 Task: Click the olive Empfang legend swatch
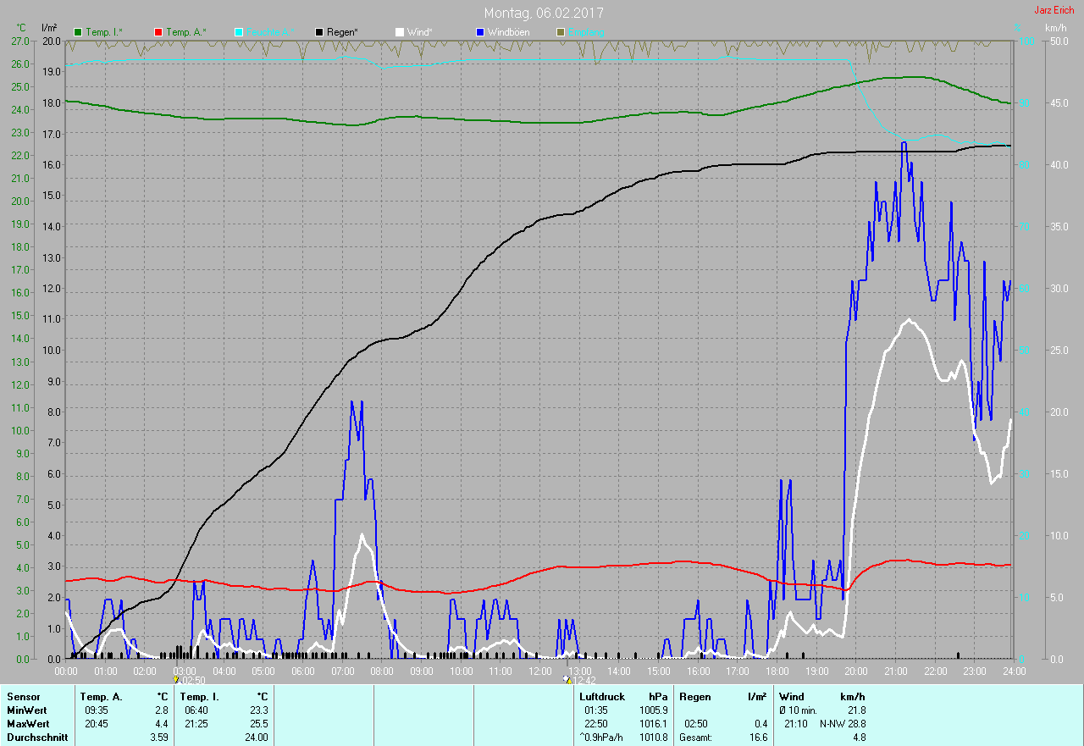(x=561, y=32)
